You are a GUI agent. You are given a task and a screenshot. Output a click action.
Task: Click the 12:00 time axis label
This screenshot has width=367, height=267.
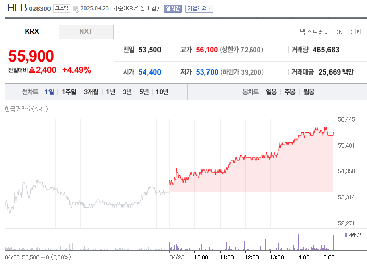(252, 257)
